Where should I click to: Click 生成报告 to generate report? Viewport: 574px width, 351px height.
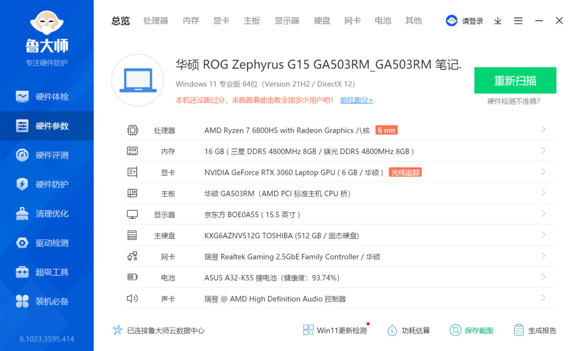pos(535,330)
